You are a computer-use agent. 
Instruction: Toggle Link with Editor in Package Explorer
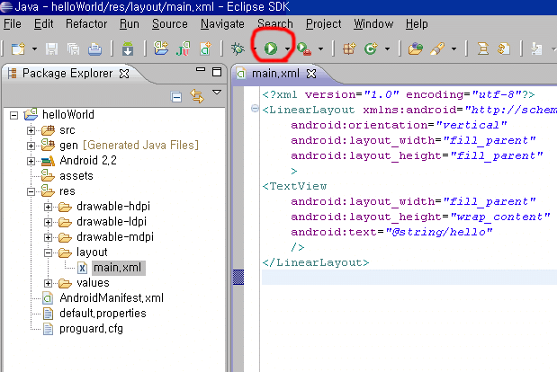[x=197, y=96]
